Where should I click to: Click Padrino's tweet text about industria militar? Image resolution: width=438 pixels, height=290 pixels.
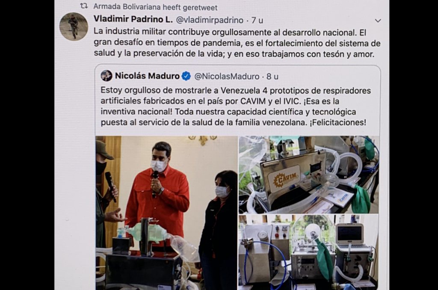(237, 43)
